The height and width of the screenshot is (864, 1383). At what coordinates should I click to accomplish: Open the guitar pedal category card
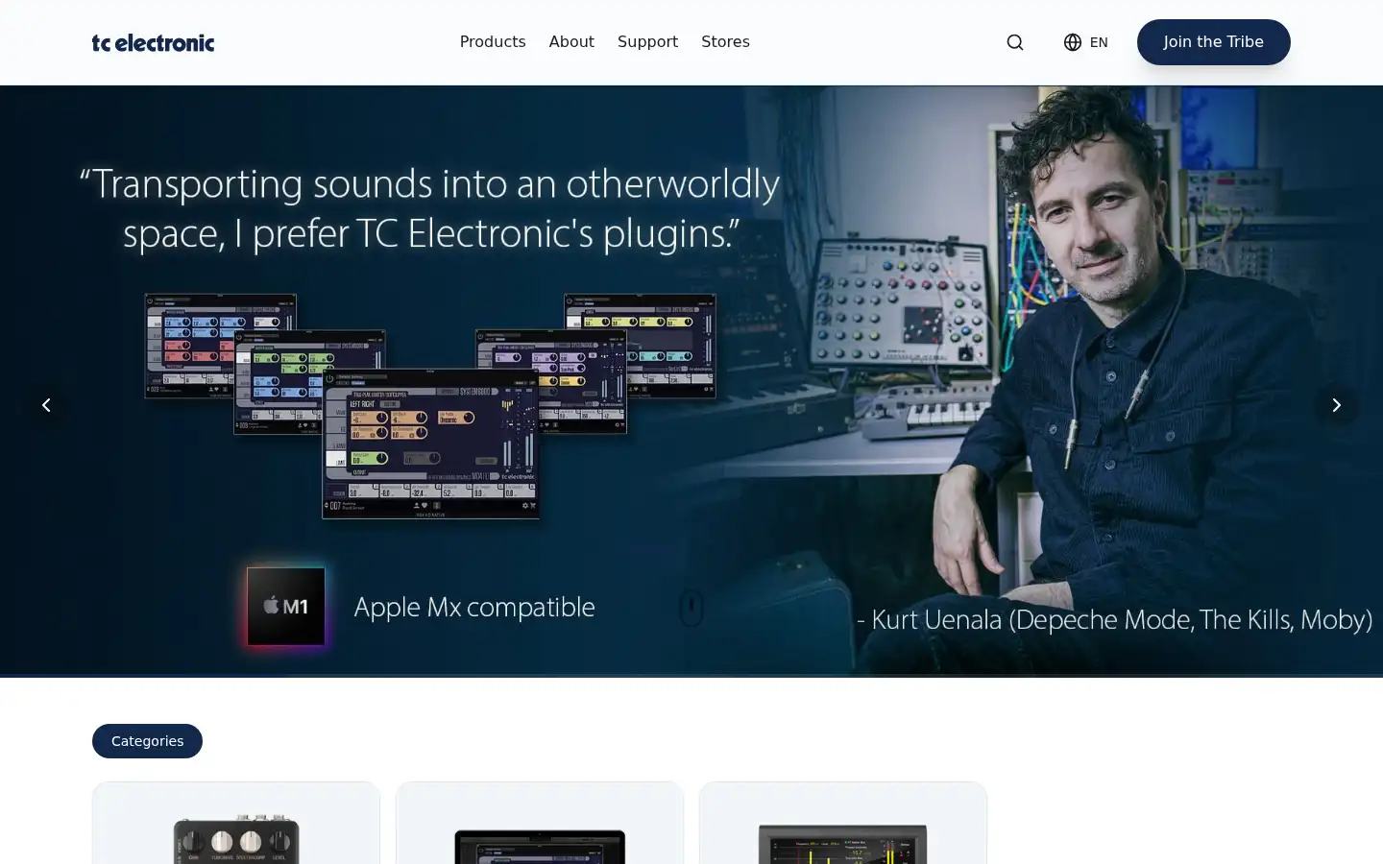point(236,824)
